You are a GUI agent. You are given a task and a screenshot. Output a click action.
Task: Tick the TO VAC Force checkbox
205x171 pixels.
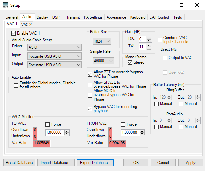(x=48, y=125)
